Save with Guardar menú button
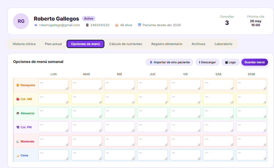Image resolution: width=274 pixels, height=168 pixels. click(x=255, y=62)
